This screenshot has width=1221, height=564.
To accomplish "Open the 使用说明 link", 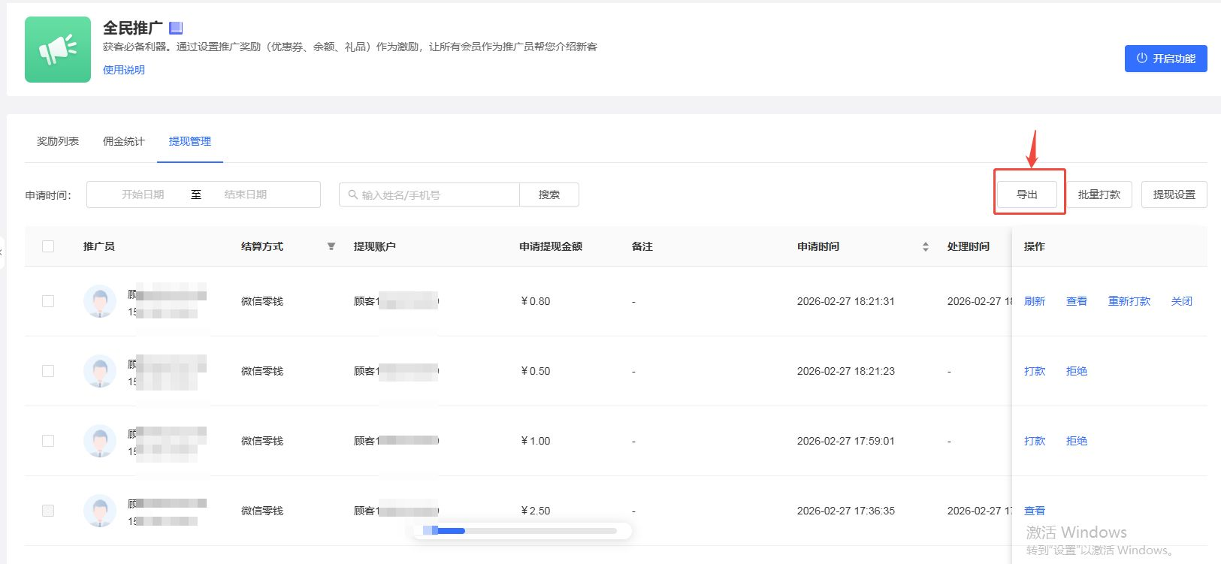I will 124,70.
